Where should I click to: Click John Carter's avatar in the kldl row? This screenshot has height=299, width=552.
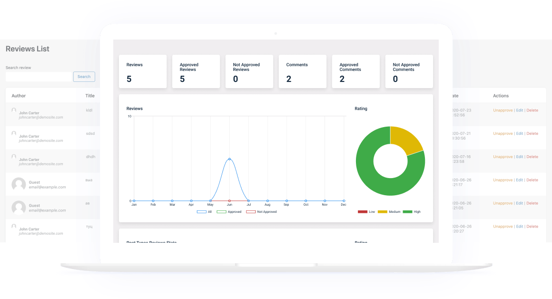click(x=14, y=110)
